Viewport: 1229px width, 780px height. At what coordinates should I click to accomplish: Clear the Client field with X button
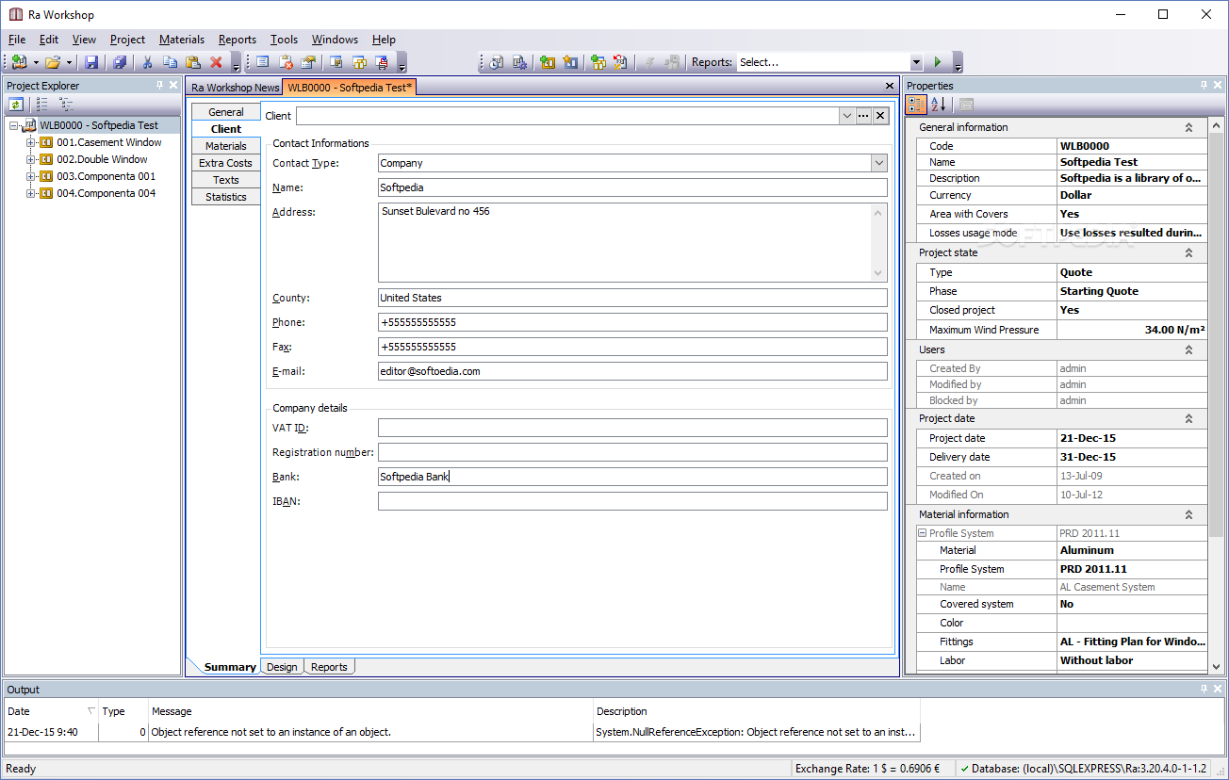(880, 116)
